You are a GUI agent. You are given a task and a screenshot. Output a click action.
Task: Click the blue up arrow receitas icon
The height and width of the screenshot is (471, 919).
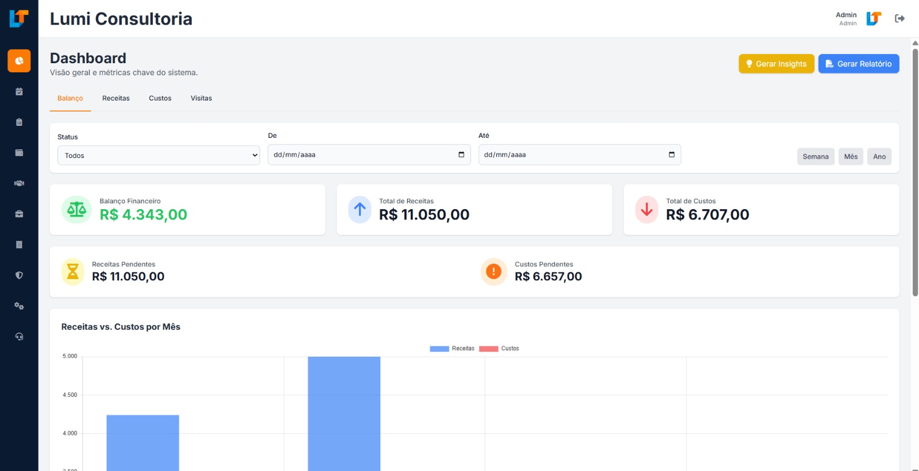coord(360,210)
